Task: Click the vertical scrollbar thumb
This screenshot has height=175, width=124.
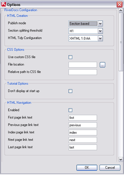Action: pos(121,42)
